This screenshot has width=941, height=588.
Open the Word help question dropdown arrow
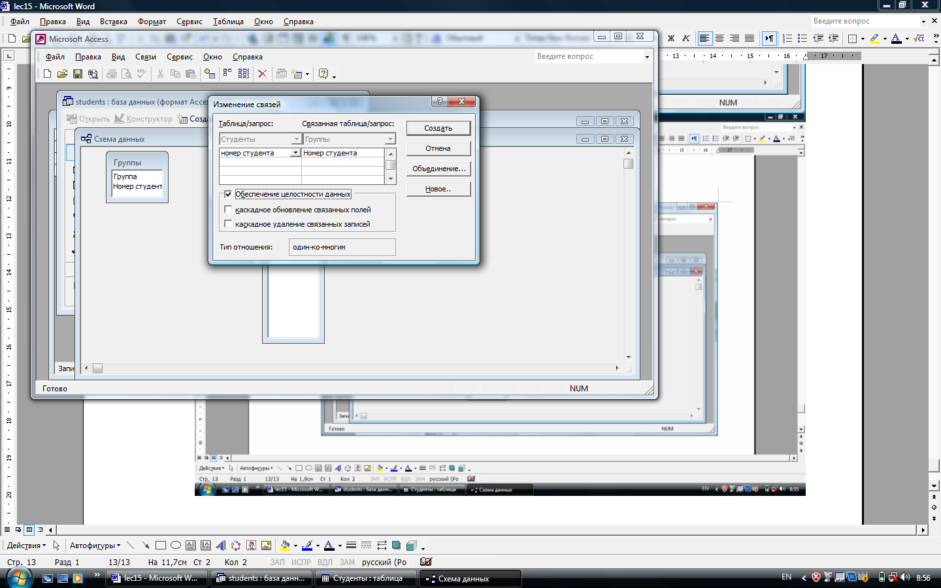coord(924,22)
